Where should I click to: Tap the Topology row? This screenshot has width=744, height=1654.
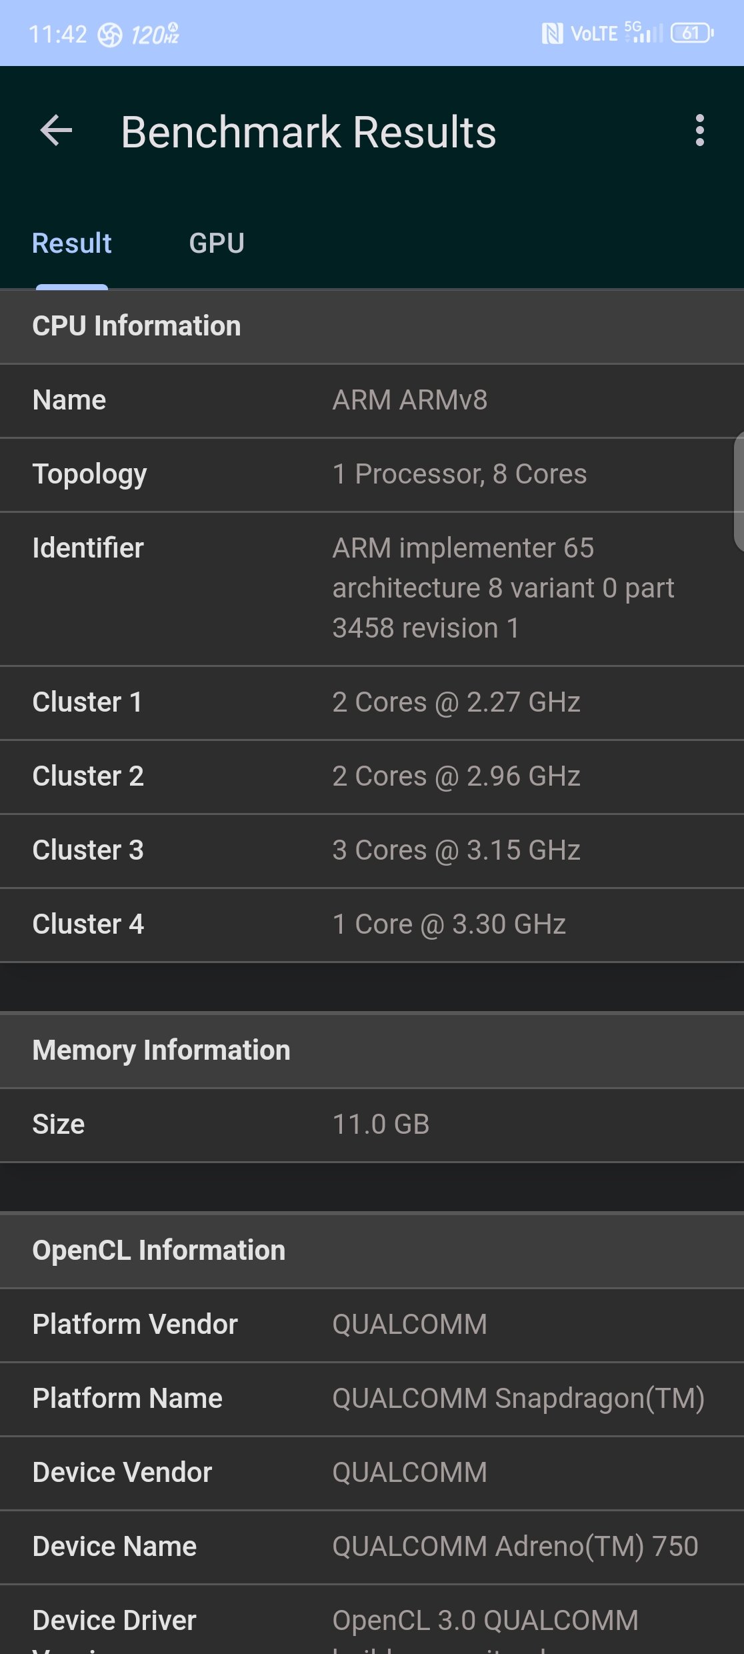point(372,474)
